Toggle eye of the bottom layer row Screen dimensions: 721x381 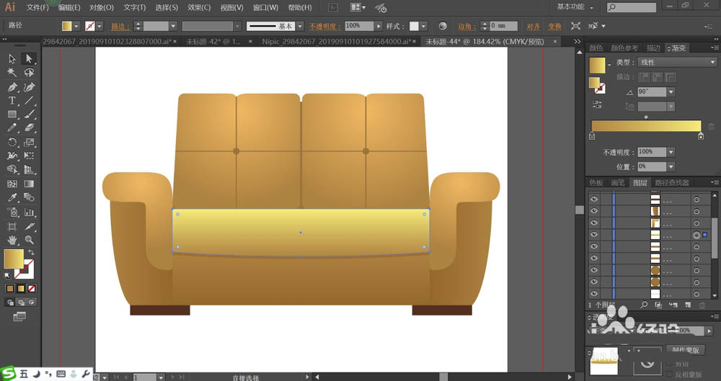click(x=594, y=294)
